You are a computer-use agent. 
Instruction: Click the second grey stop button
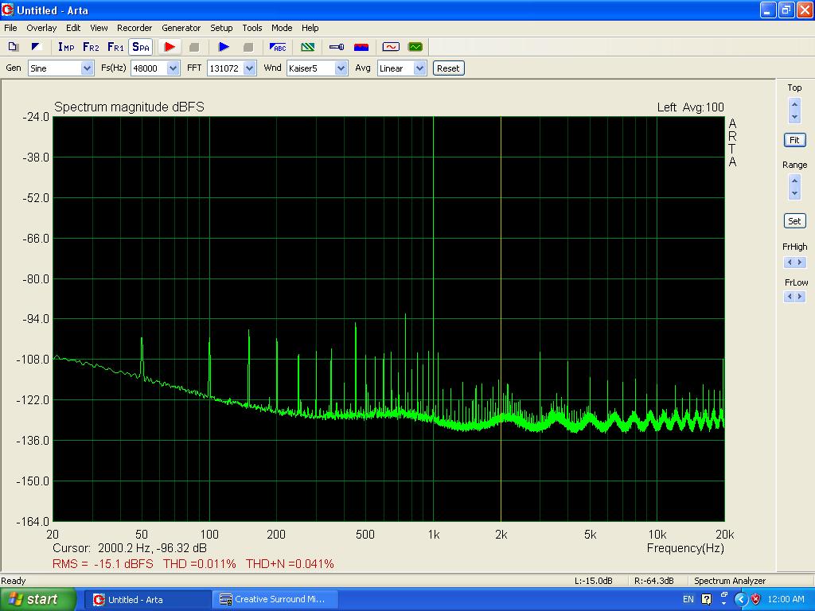[248, 47]
